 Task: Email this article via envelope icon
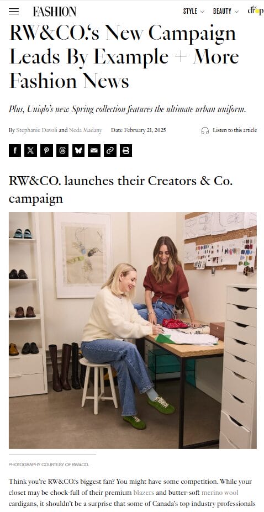(x=94, y=151)
